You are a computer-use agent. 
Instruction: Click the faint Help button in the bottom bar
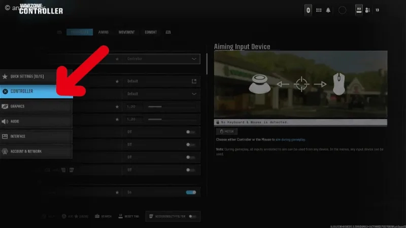click(x=48, y=216)
